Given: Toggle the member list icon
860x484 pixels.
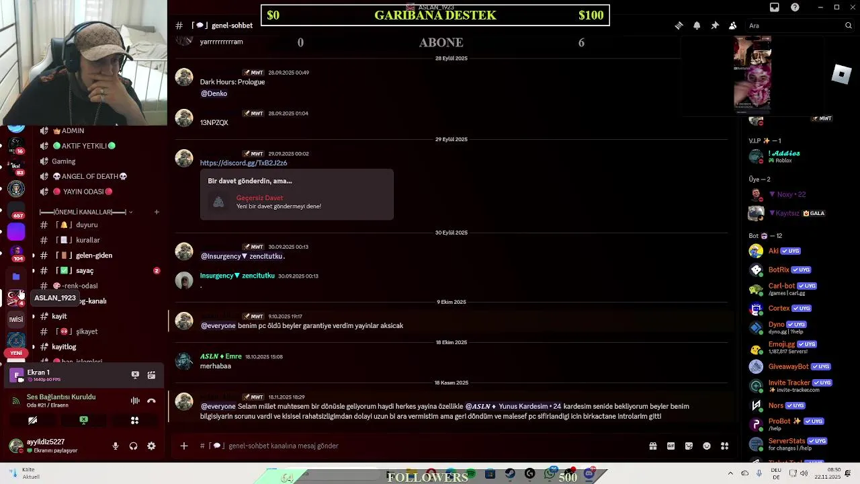Looking at the screenshot, I should click(x=732, y=26).
